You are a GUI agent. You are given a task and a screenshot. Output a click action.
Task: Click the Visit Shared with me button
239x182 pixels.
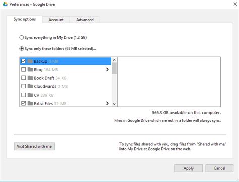pos(34,146)
